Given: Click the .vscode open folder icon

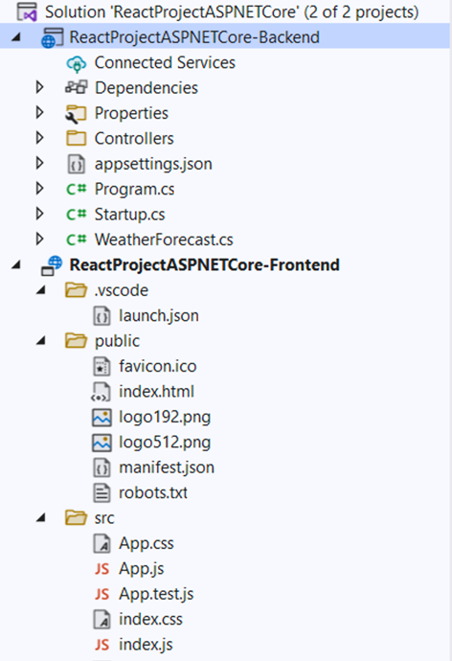Looking at the screenshot, I should [x=77, y=290].
